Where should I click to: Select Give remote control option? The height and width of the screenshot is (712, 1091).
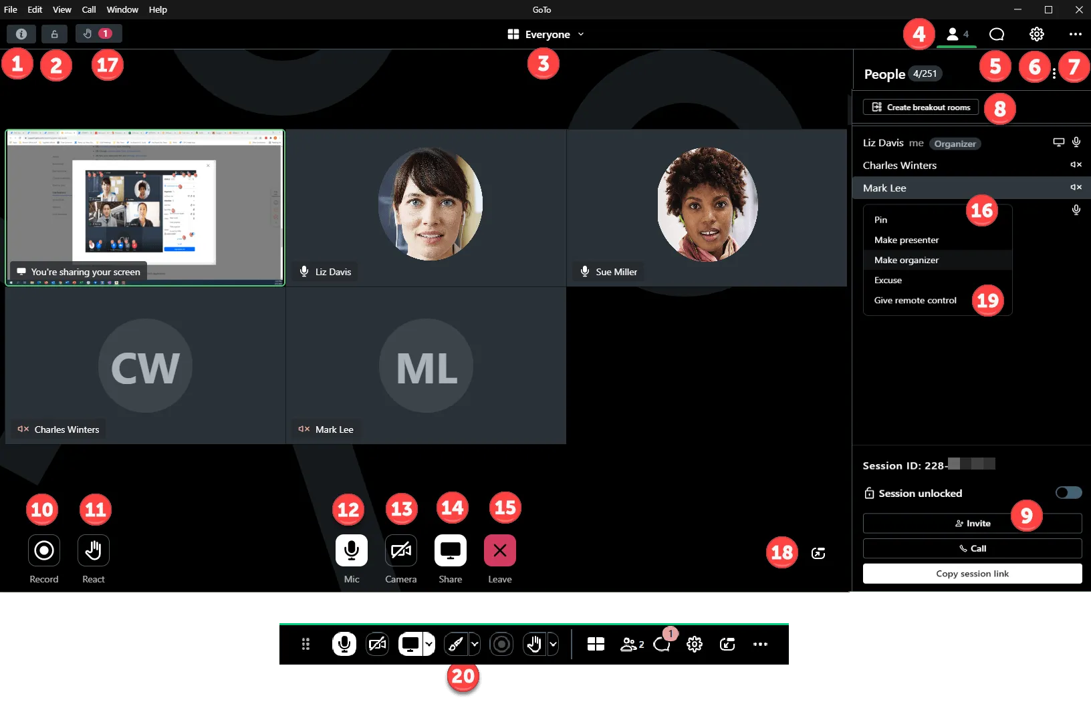[x=937, y=300]
